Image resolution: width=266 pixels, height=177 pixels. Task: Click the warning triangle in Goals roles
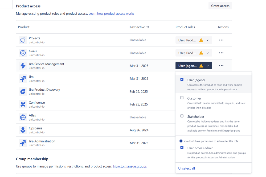(x=201, y=53)
